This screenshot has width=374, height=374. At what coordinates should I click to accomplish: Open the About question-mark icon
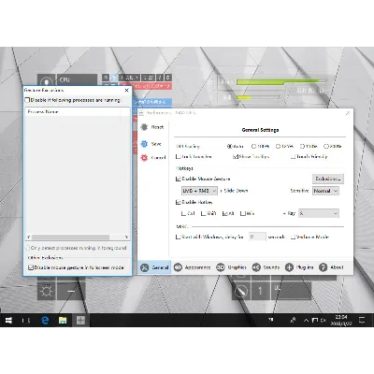coord(324,267)
